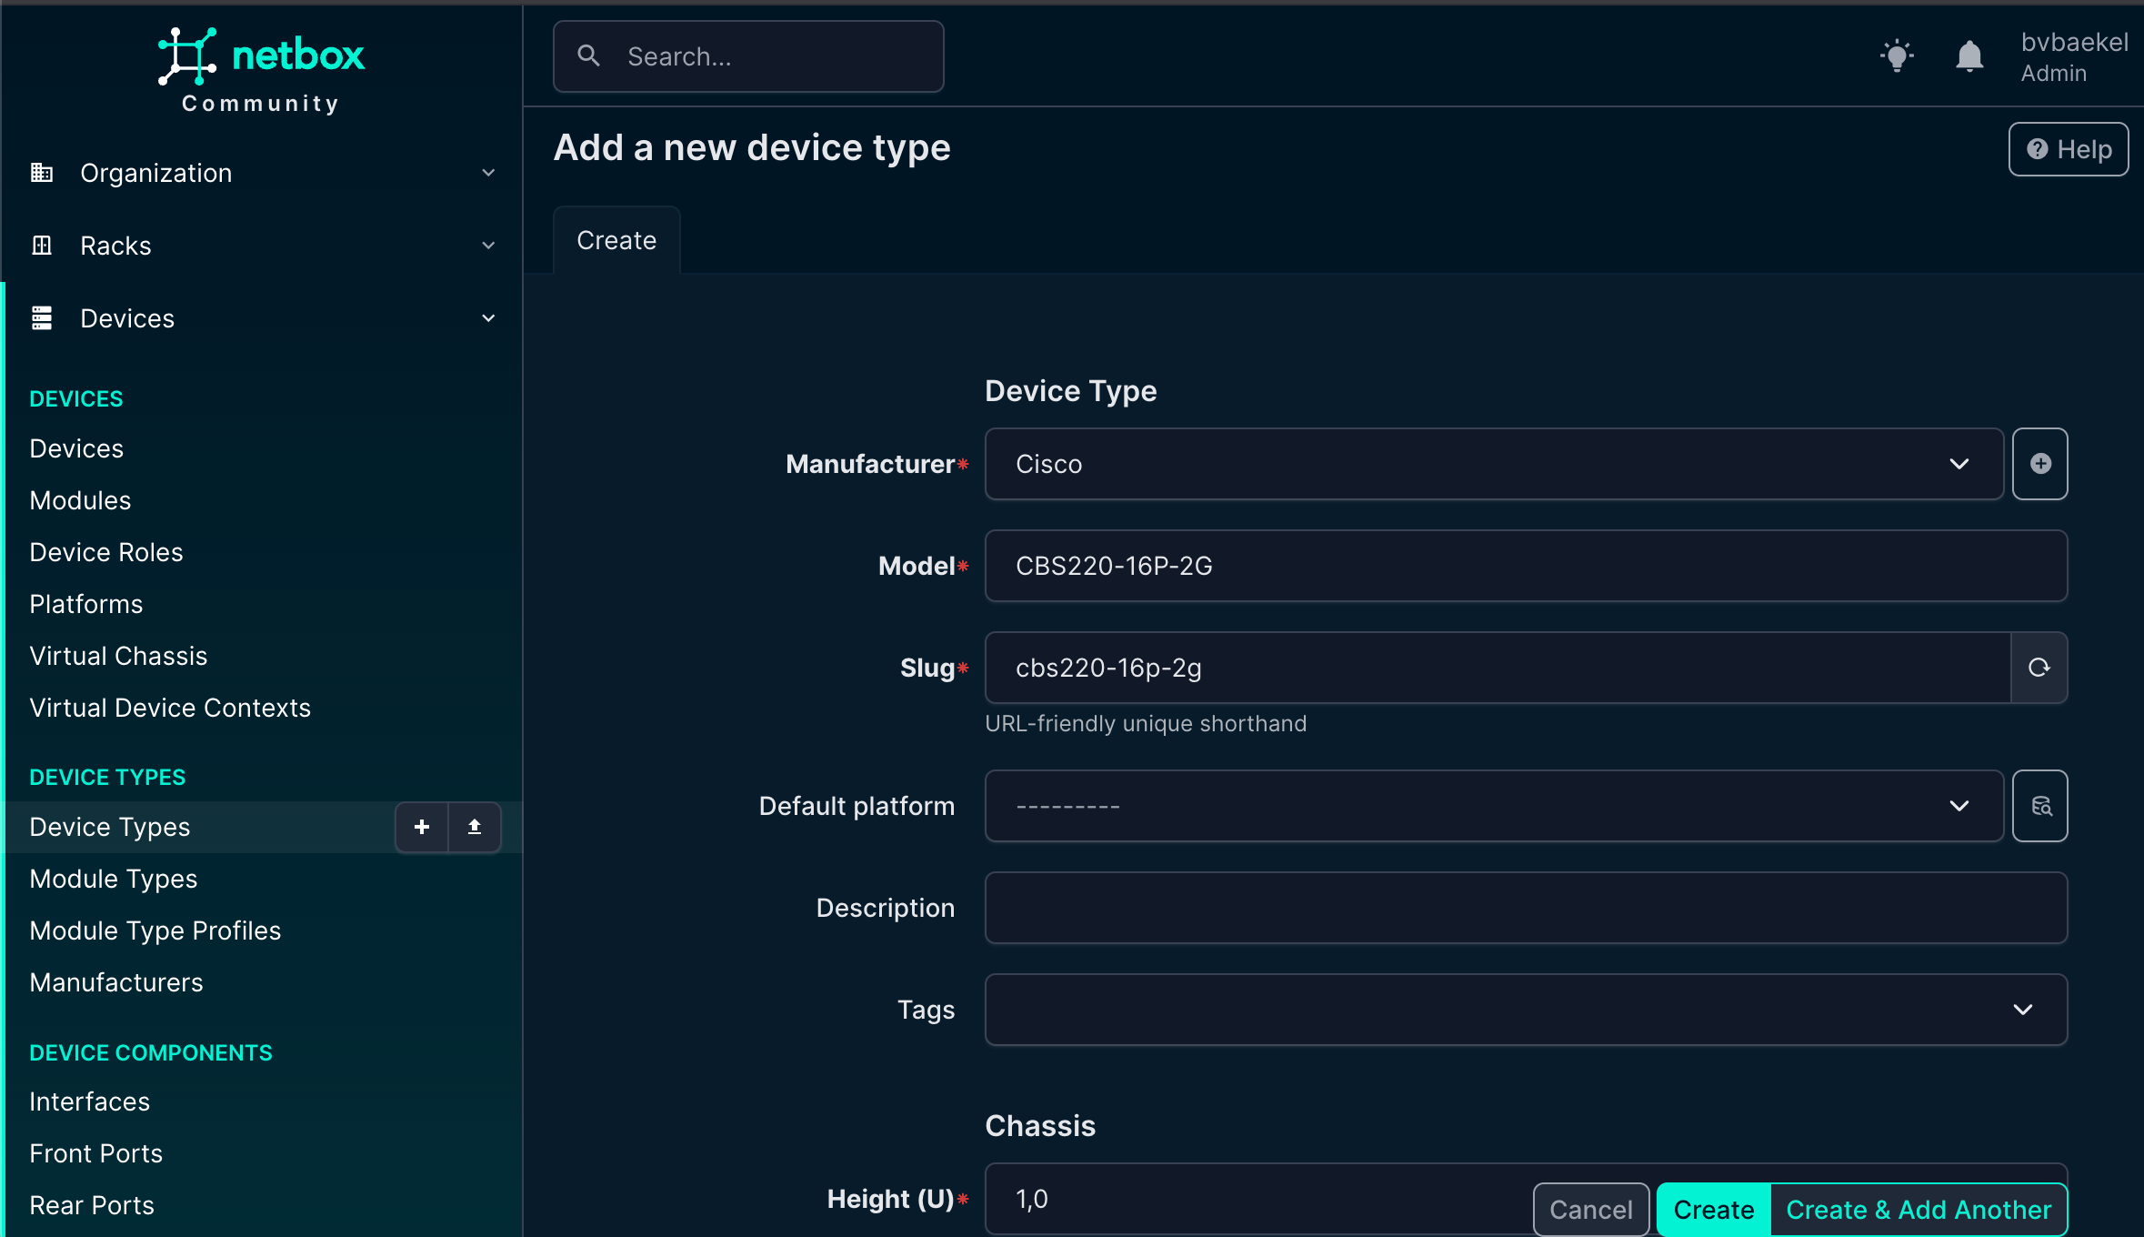Open default platform search filter icon

click(x=2039, y=806)
